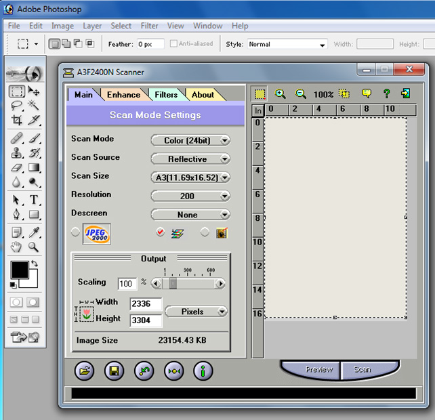The image size is (435, 420).
Task: Click the scanner open folder button
Action: [x=84, y=371]
